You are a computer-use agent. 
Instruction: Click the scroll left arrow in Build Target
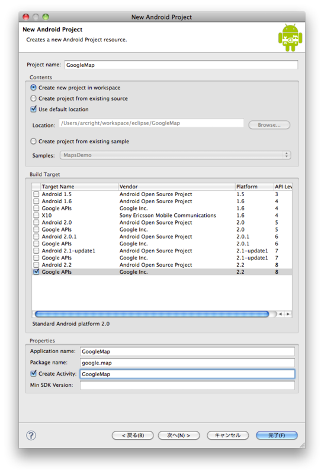tap(281, 314)
